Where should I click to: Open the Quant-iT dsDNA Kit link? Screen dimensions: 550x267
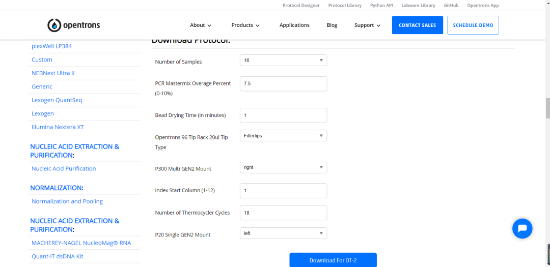click(x=57, y=256)
